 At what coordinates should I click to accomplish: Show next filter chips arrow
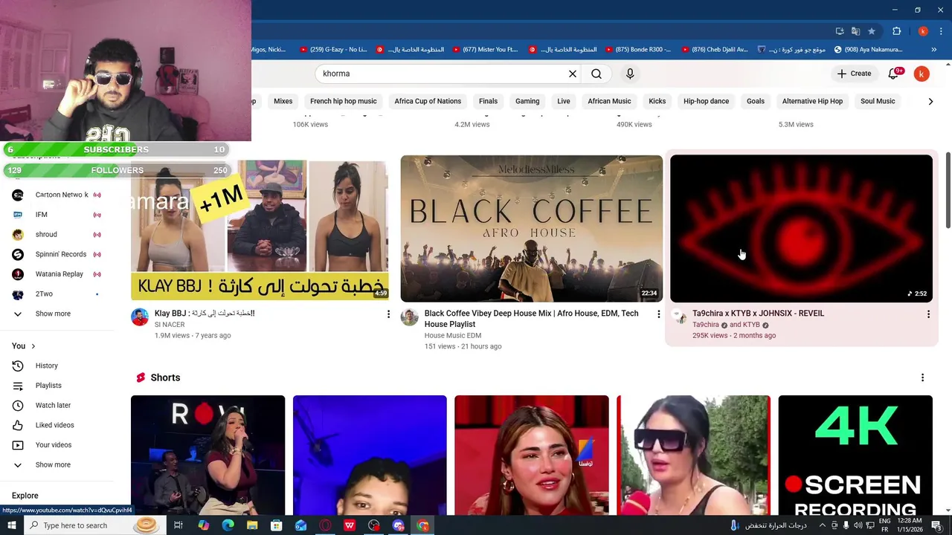click(930, 101)
